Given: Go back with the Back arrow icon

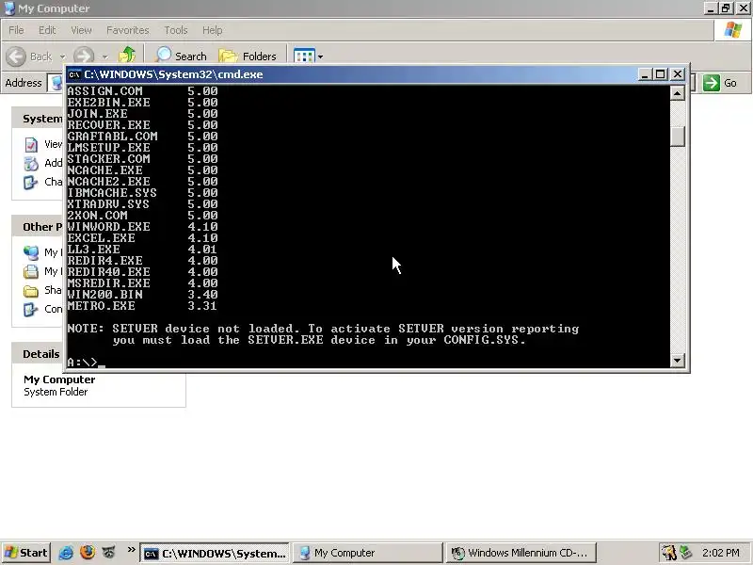Looking at the screenshot, I should pos(16,56).
